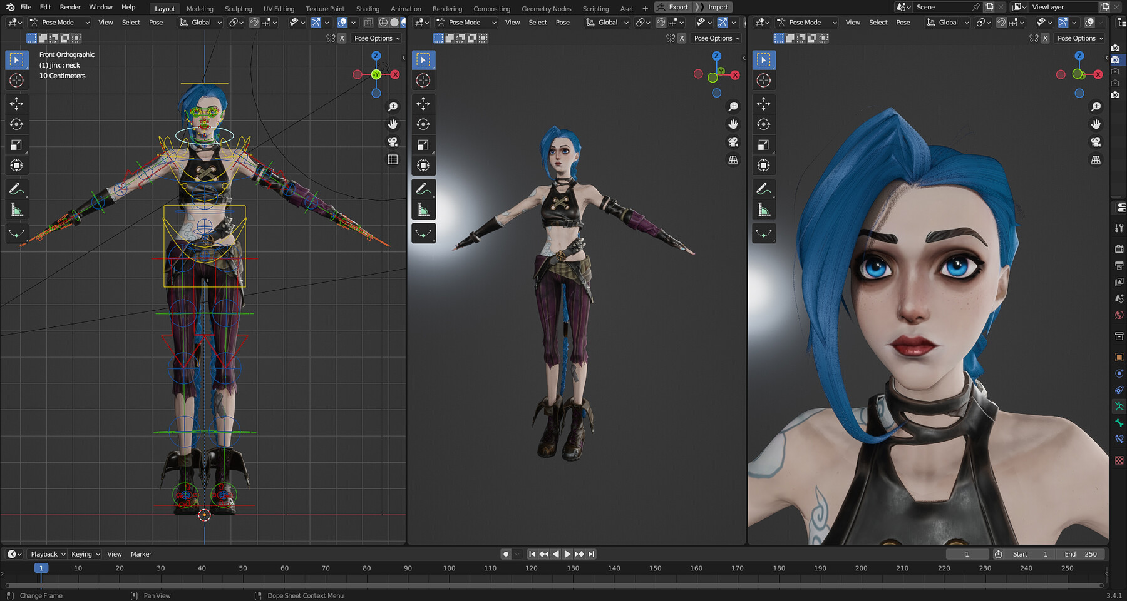Open Global orientation dropdown in the left viewport
The height and width of the screenshot is (601, 1127).
pyautogui.click(x=201, y=23)
